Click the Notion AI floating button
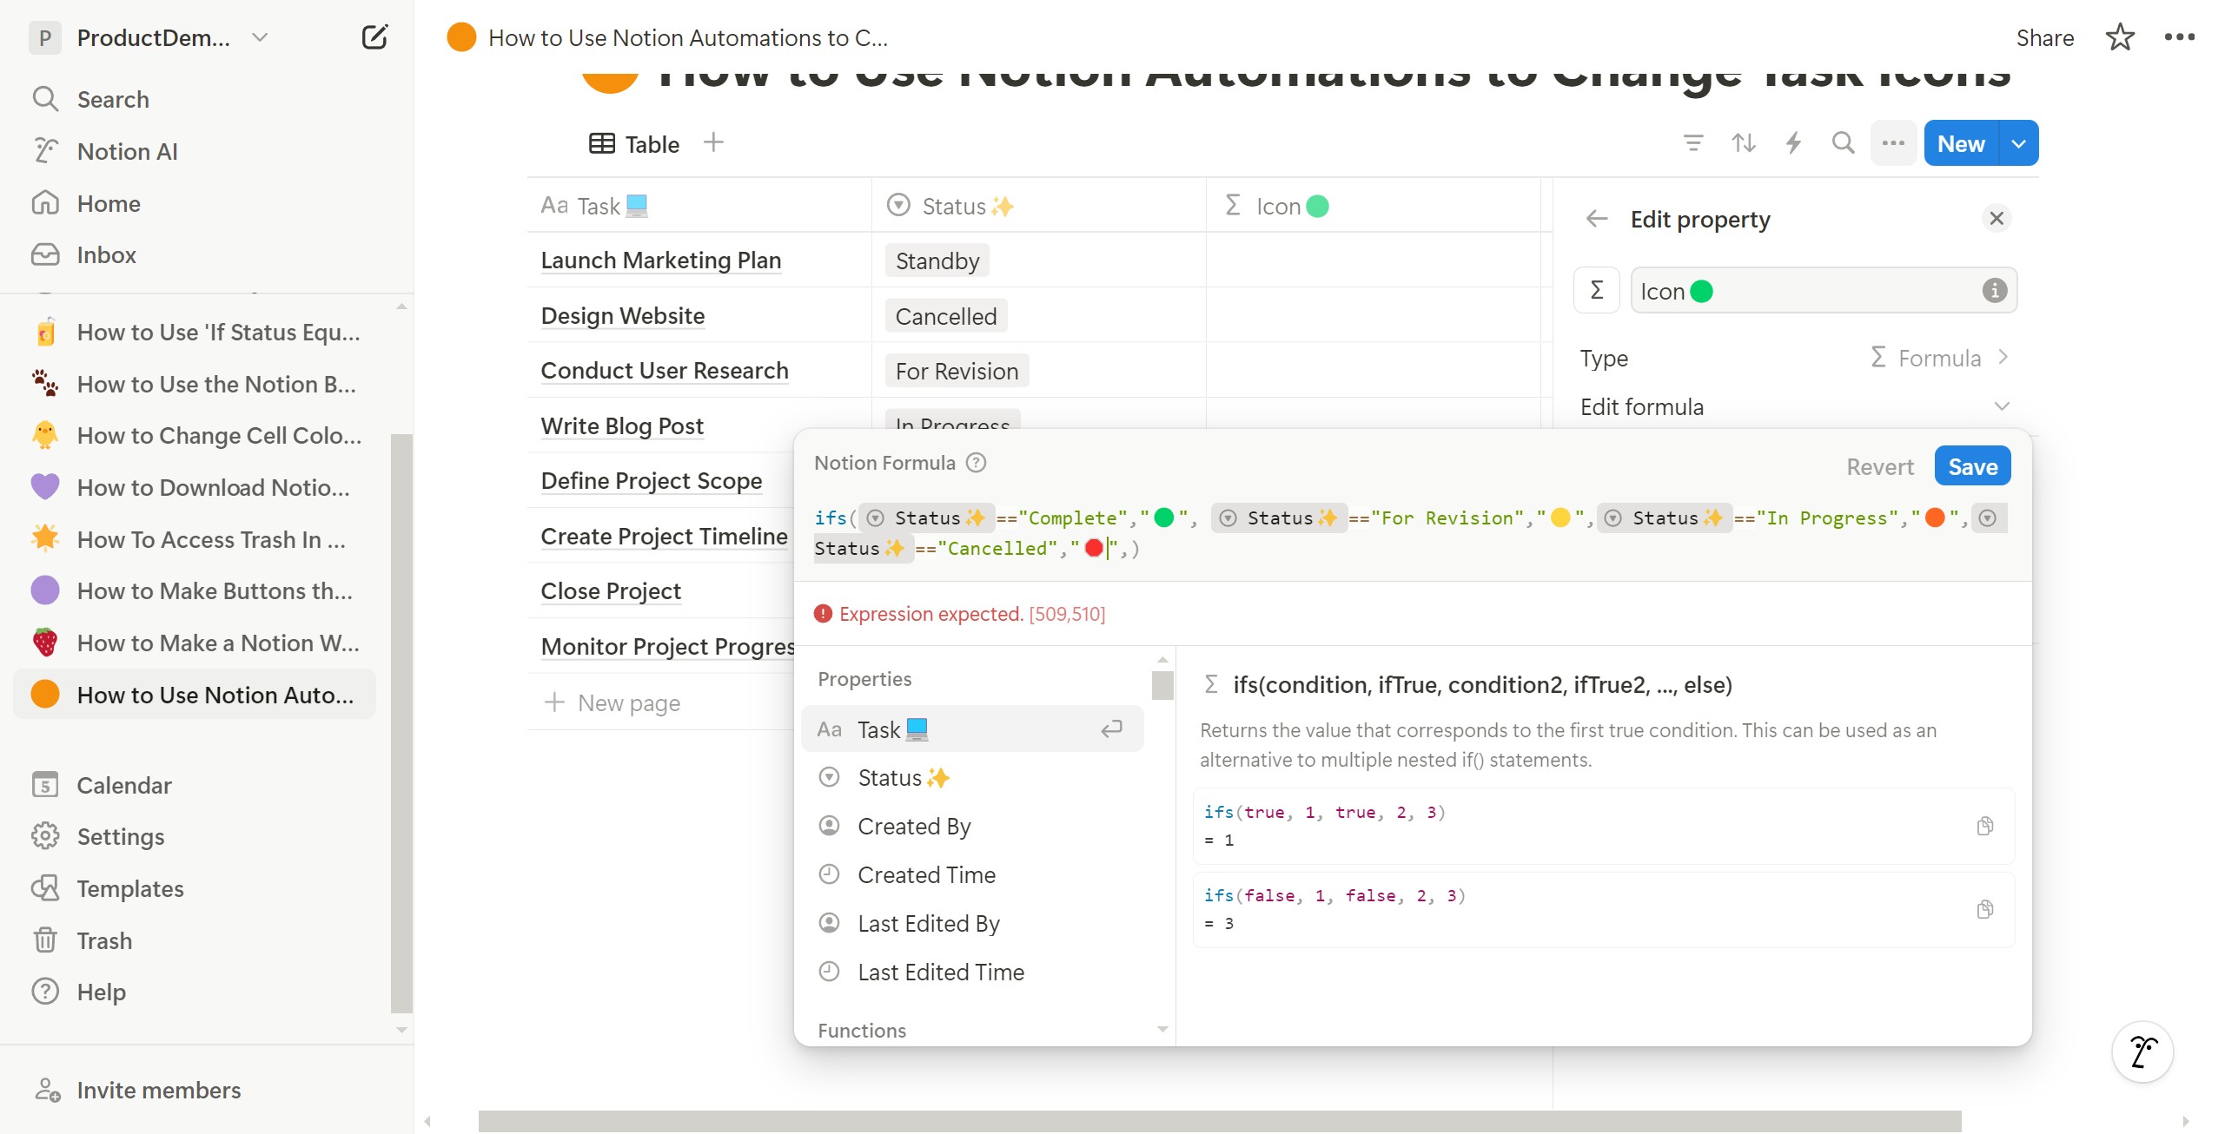Image resolution: width=2225 pixels, height=1134 pixels. coord(2142,1052)
